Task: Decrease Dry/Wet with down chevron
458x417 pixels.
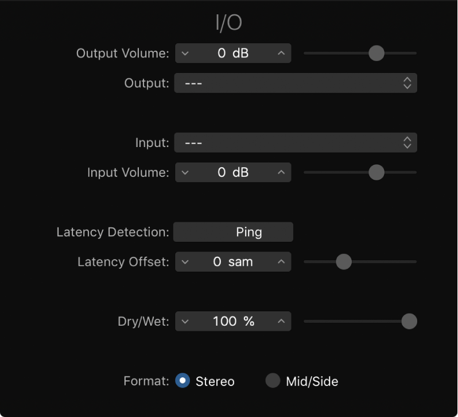Action: click(x=185, y=322)
